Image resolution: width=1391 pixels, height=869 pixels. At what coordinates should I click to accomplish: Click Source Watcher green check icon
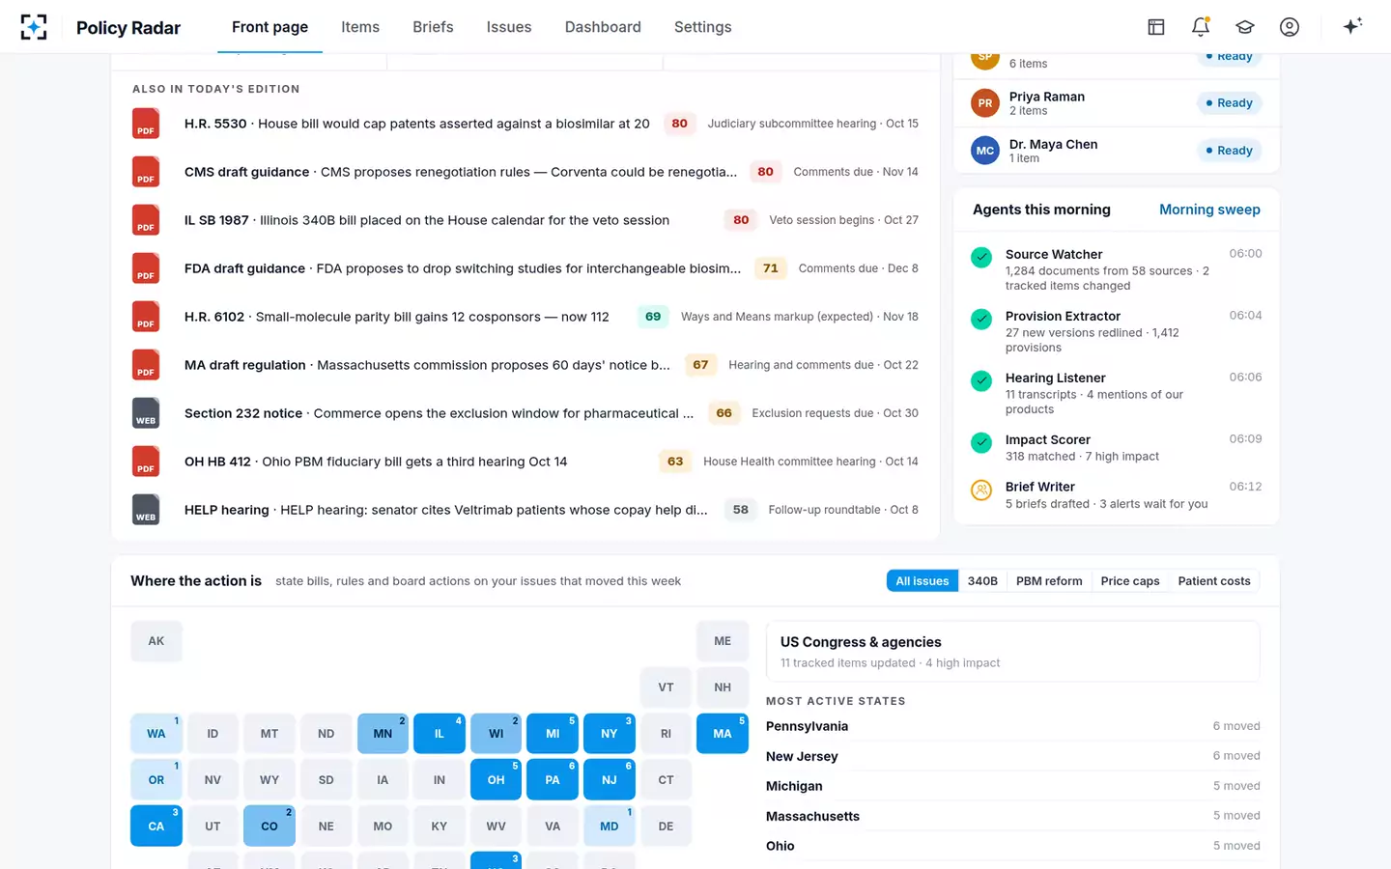pyautogui.click(x=981, y=258)
